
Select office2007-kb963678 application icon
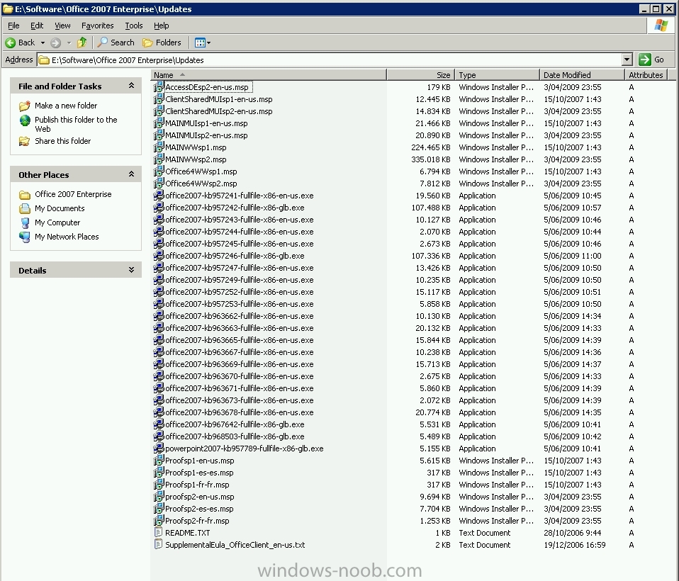point(159,412)
